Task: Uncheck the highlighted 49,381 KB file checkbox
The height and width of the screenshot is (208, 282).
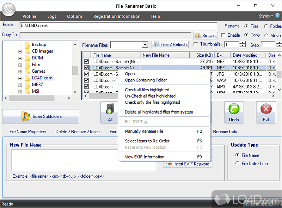Action: [x=86, y=68]
